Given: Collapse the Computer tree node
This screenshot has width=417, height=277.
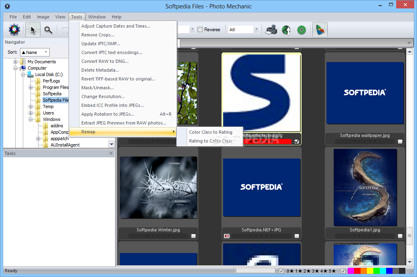Looking at the screenshot, I should (x=16, y=68).
